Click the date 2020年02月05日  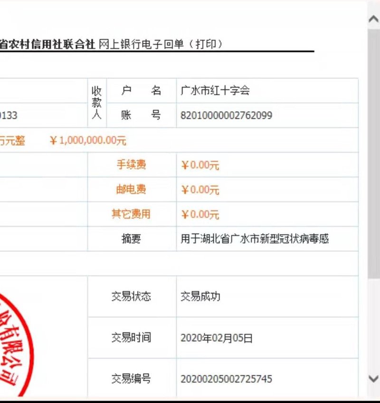point(217,338)
